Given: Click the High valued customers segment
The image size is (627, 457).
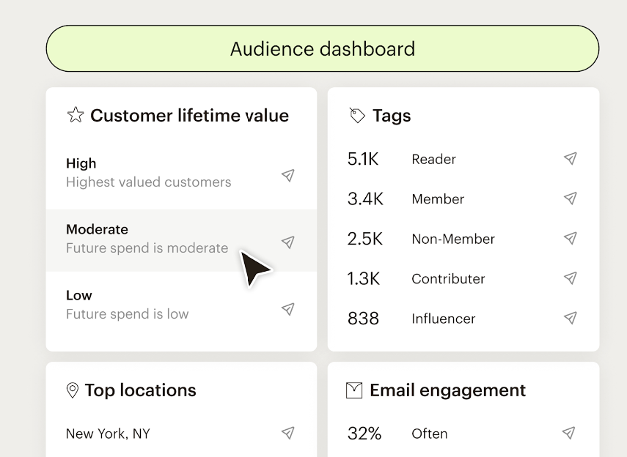Looking at the screenshot, I should tap(147, 172).
